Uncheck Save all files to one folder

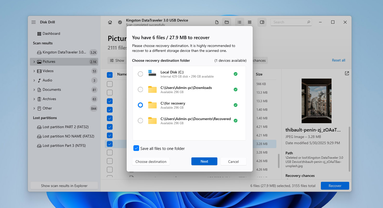tap(136, 148)
